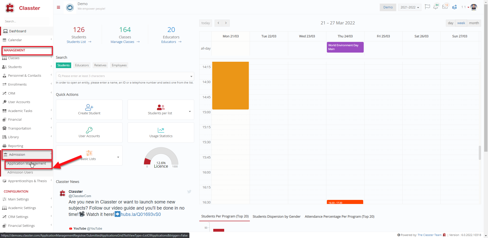Select the Employees search filter
488x238 pixels.
(119, 65)
